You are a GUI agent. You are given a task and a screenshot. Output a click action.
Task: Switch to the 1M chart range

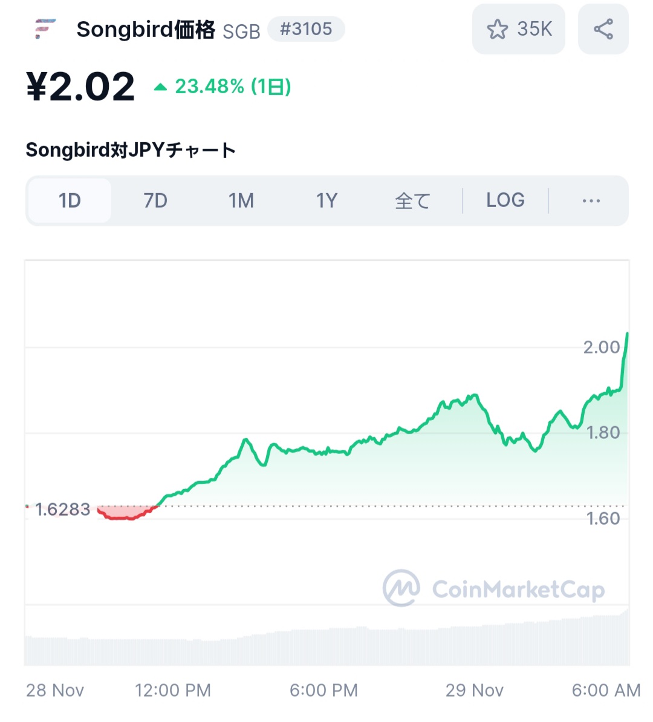pos(241,201)
